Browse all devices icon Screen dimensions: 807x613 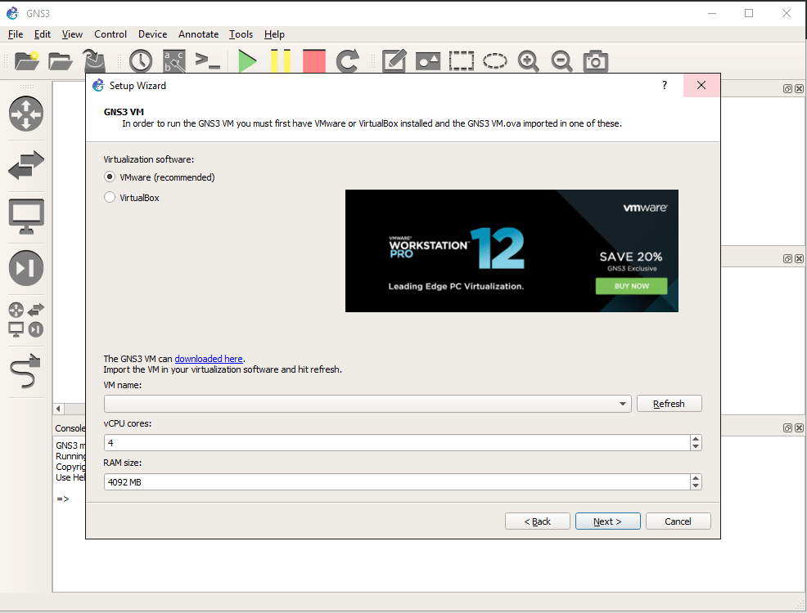pos(26,319)
